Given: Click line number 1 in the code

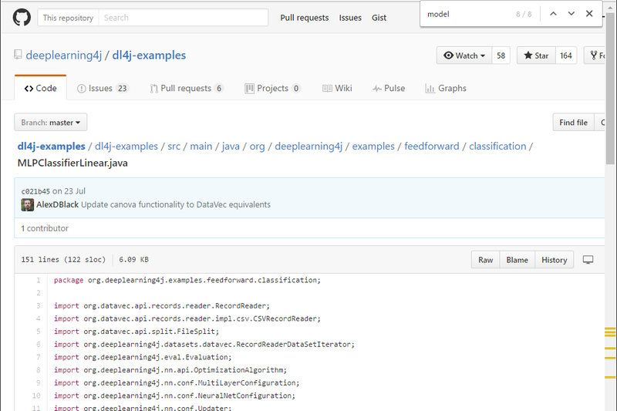Looking at the screenshot, I should pos(38,280).
